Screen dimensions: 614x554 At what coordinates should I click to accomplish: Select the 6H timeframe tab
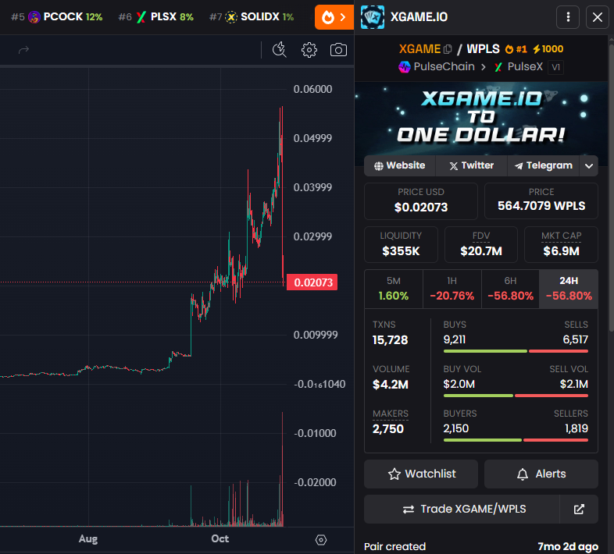click(510, 289)
